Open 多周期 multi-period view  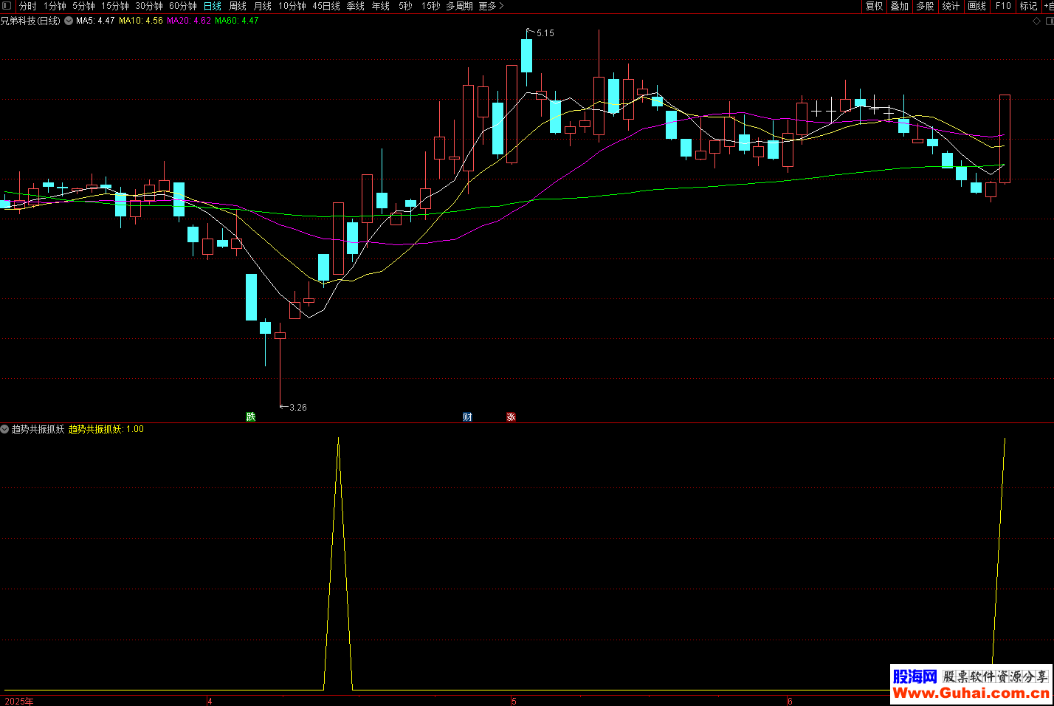point(459,6)
